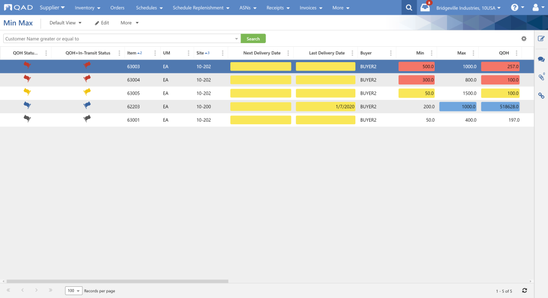Open the Orders menu

click(118, 7)
